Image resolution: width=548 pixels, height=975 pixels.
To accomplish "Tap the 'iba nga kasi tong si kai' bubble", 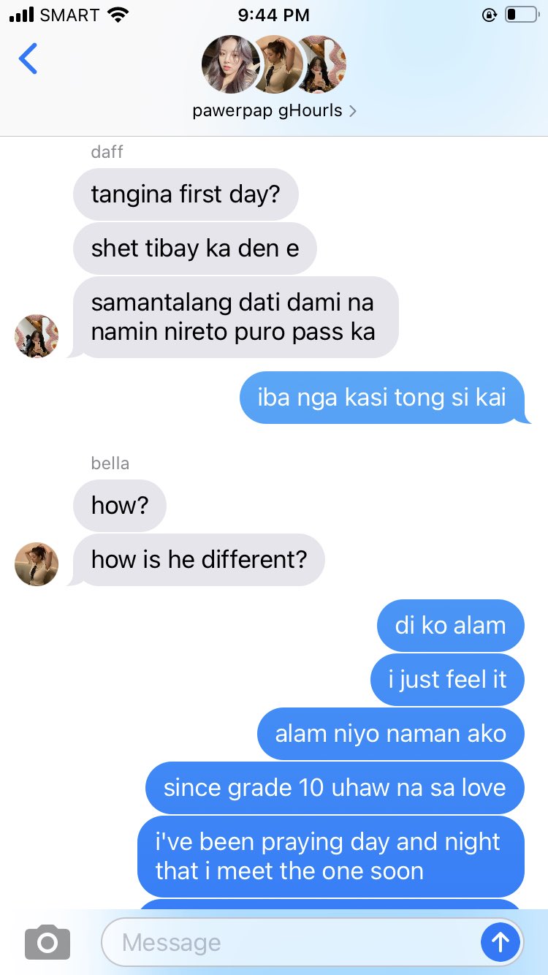I will pyautogui.click(x=382, y=398).
